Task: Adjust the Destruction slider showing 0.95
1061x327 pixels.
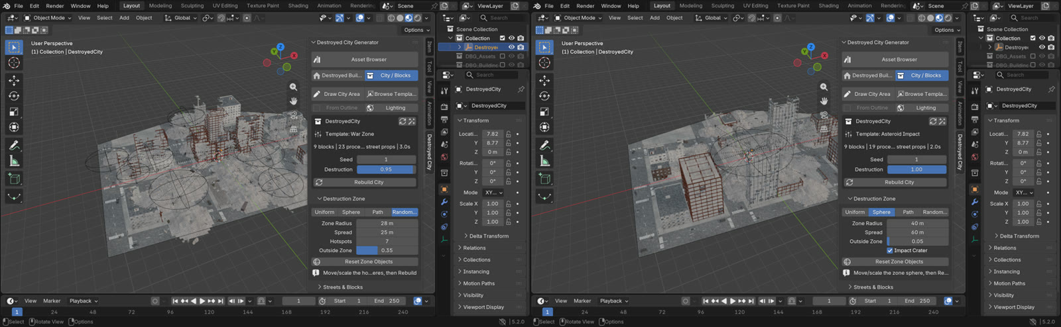Action: point(387,169)
